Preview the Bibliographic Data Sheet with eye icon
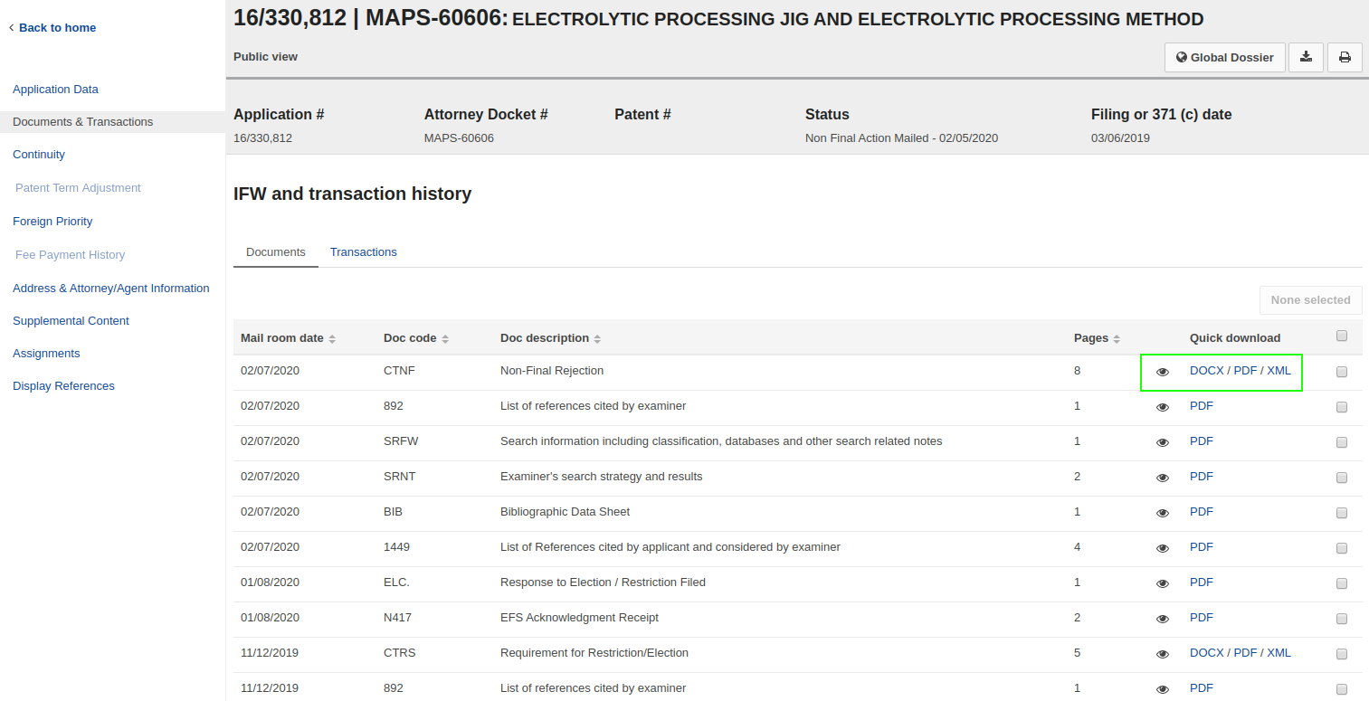This screenshot has width=1369, height=701. [1163, 513]
